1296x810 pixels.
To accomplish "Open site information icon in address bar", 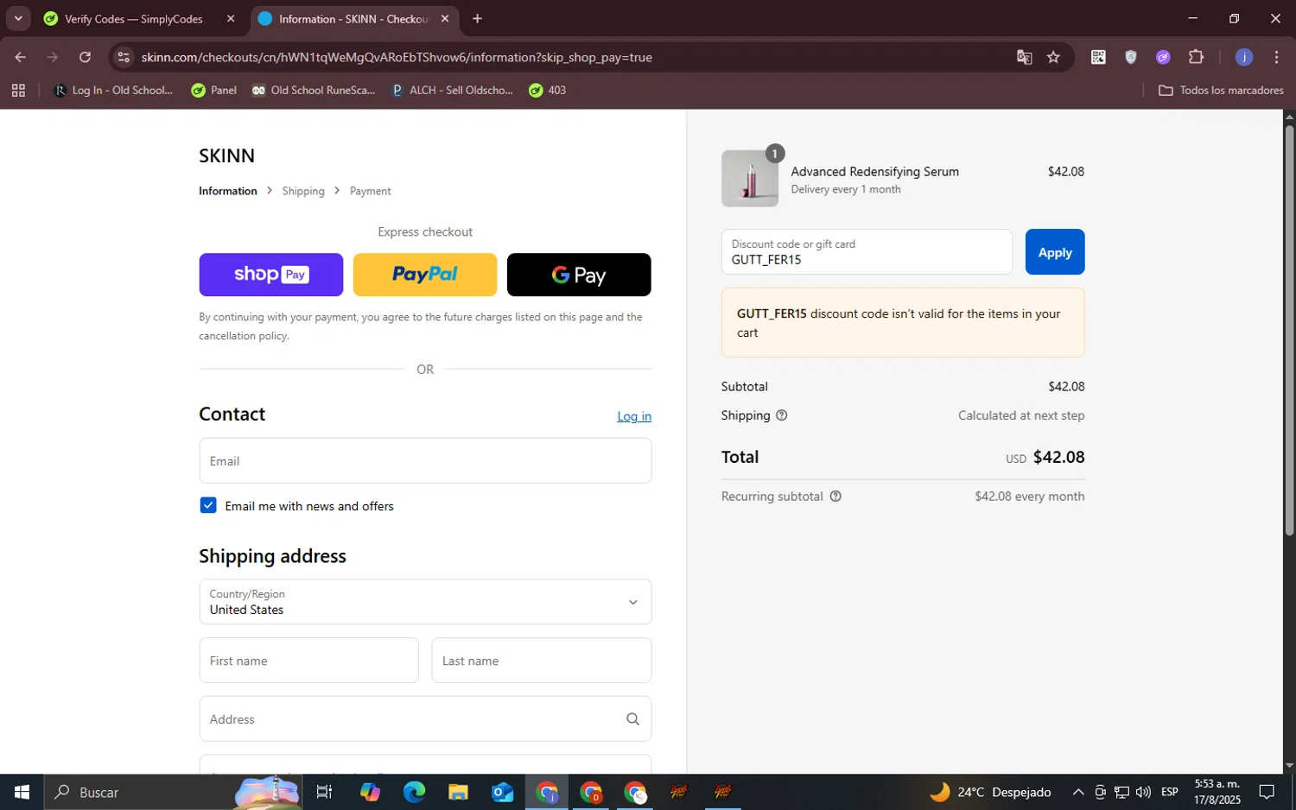I will click(x=124, y=57).
